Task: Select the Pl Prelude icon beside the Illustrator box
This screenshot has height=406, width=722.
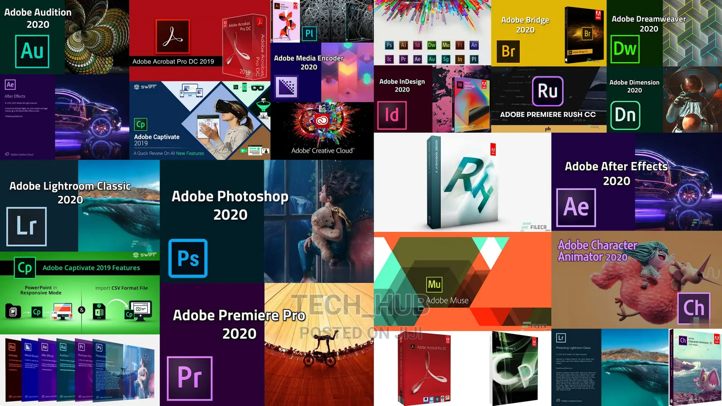Action: click(x=309, y=33)
